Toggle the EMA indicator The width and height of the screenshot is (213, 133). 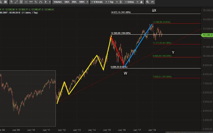click(74, 2)
